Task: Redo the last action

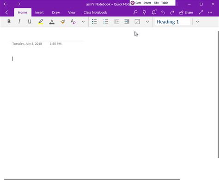Action: coord(172,12)
